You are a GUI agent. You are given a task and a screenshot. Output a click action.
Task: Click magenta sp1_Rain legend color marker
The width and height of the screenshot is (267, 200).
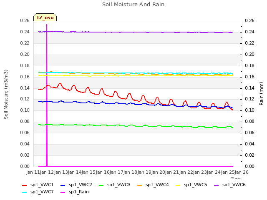coord(63,192)
